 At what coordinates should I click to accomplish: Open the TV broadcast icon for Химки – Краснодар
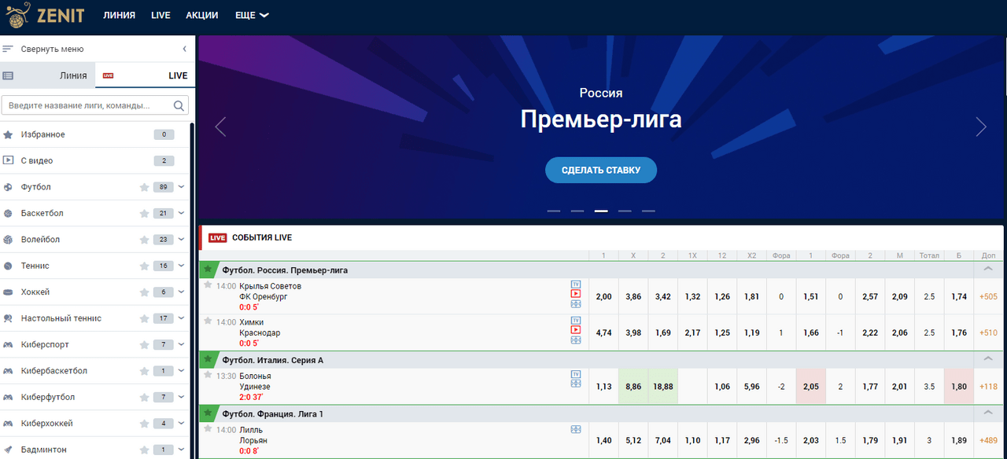(x=575, y=320)
